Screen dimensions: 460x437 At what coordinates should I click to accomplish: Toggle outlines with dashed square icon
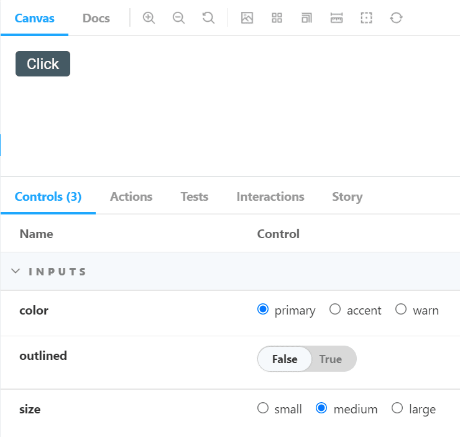(x=366, y=18)
